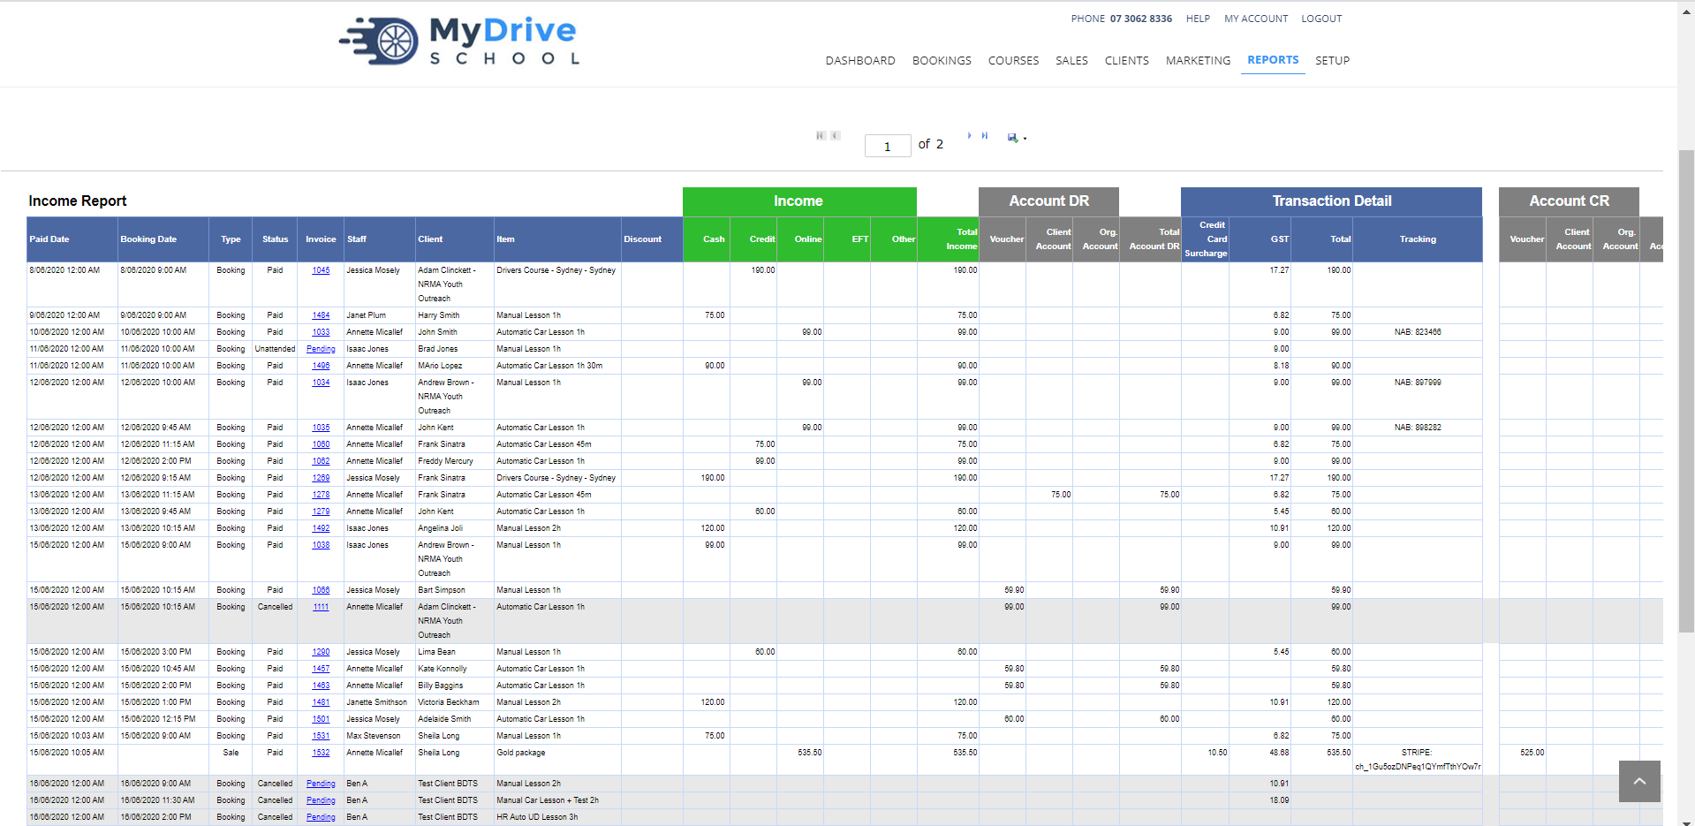Click the Transaction Detail group header
This screenshot has width=1695, height=826.
point(1331,201)
